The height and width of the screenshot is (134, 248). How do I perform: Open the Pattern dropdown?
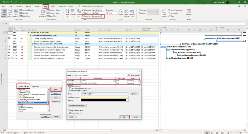point(127,100)
